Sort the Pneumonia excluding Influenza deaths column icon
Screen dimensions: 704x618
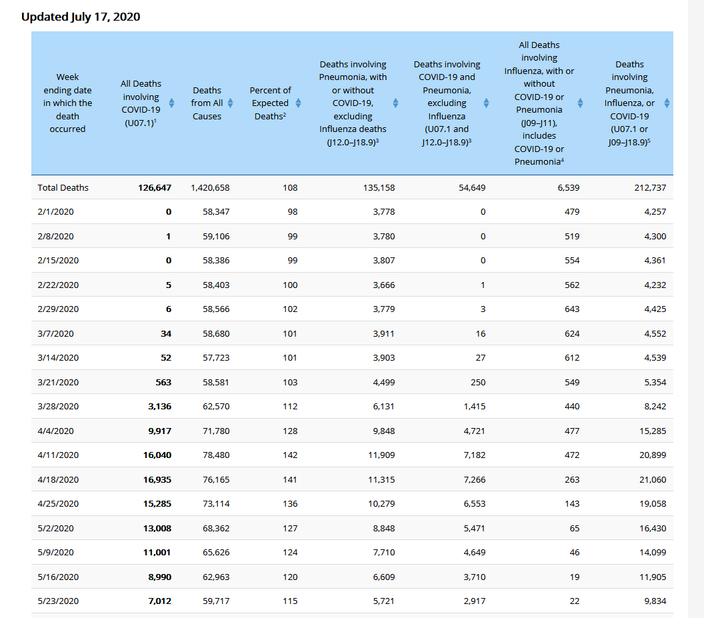[x=395, y=103]
